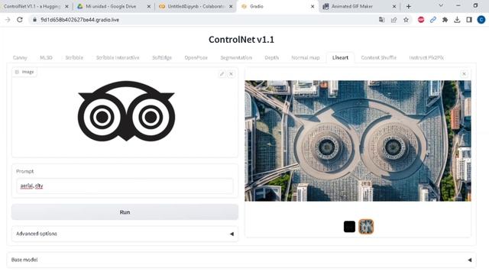Close the Untitled0.ipynb Colaboratory tab
The image size is (489, 275).
[x=231, y=6]
